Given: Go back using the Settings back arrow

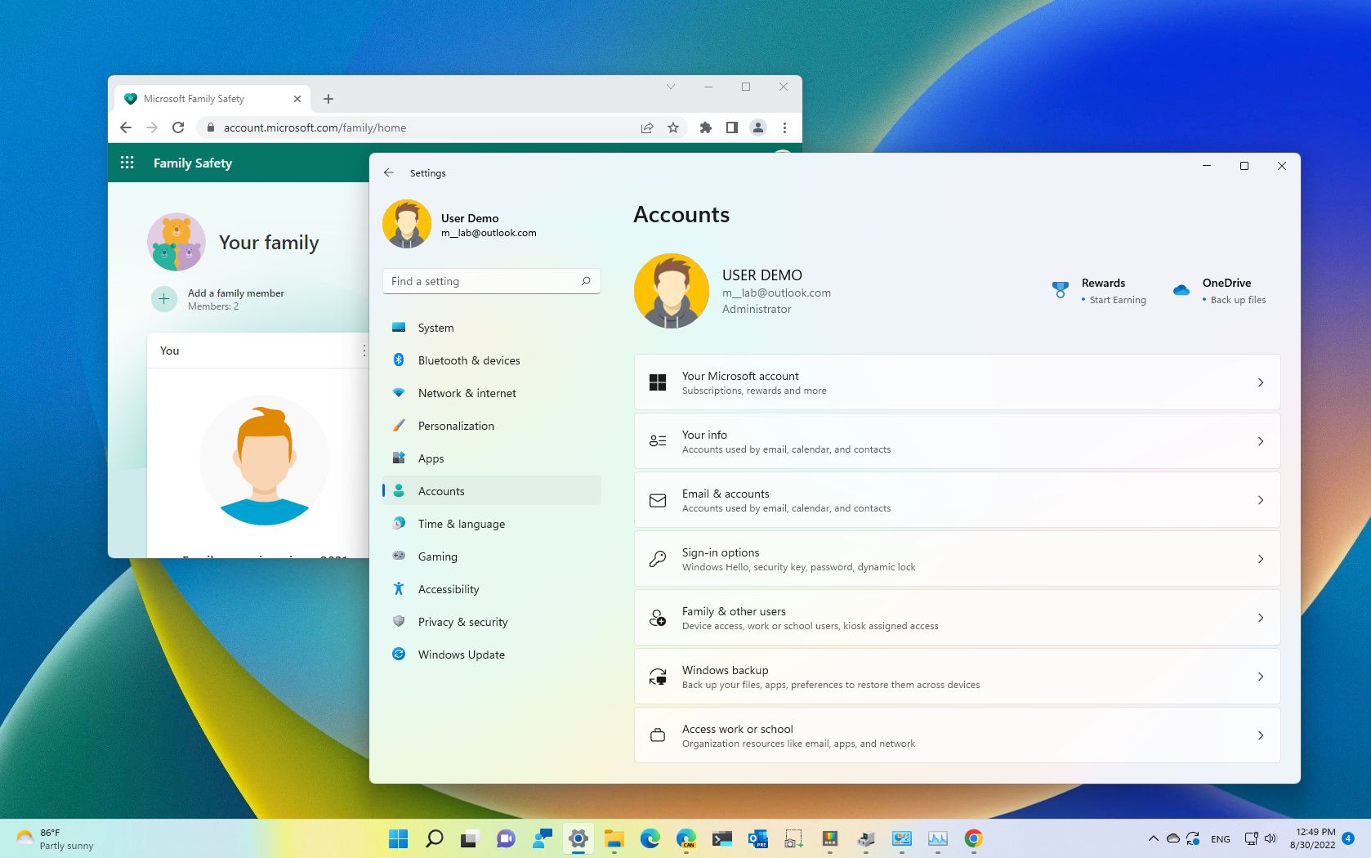Looking at the screenshot, I should (x=389, y=173).
